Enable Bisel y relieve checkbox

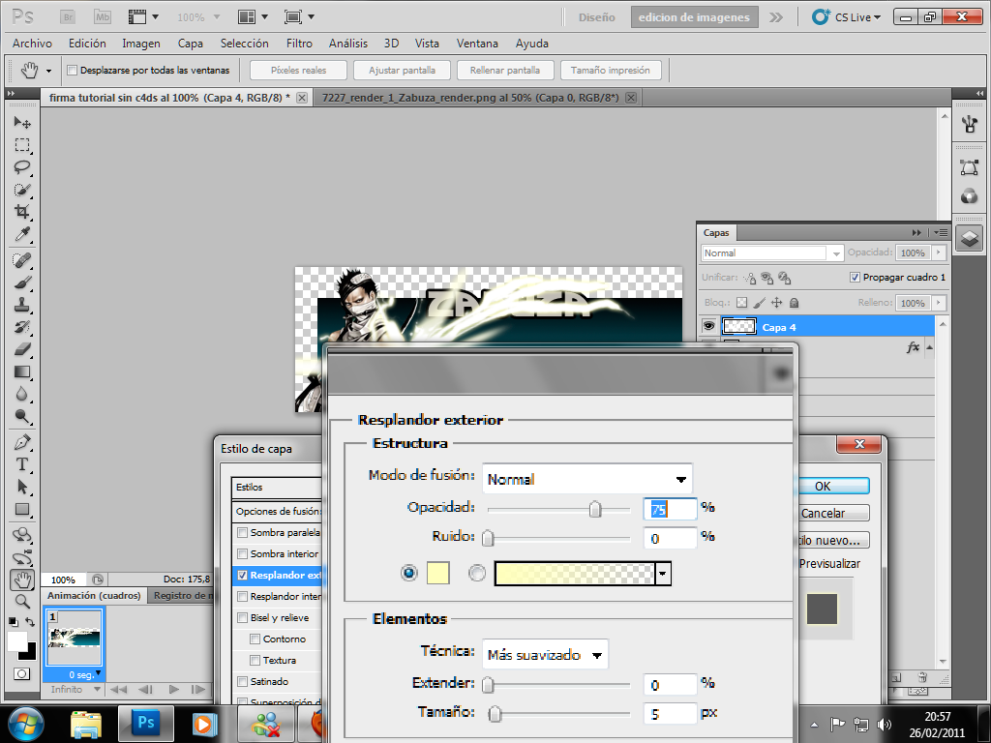point(242,618)
